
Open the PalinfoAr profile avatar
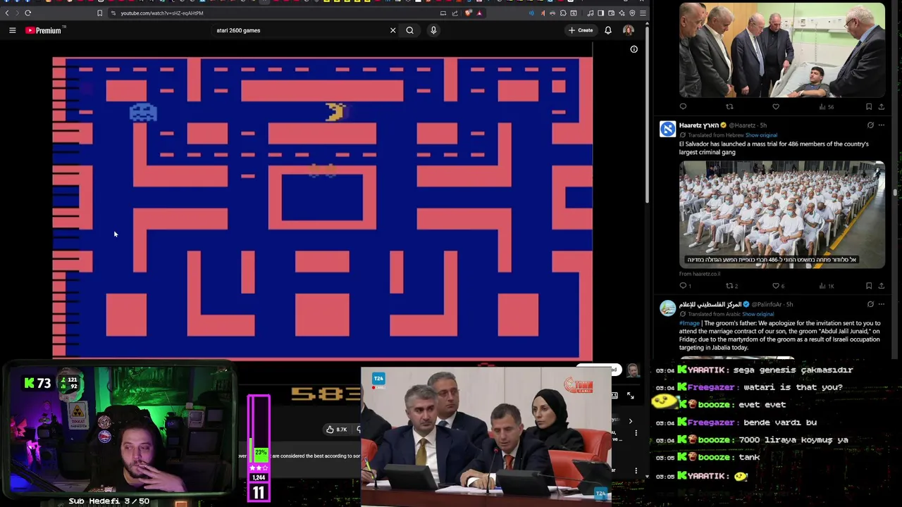click(667, 308)
